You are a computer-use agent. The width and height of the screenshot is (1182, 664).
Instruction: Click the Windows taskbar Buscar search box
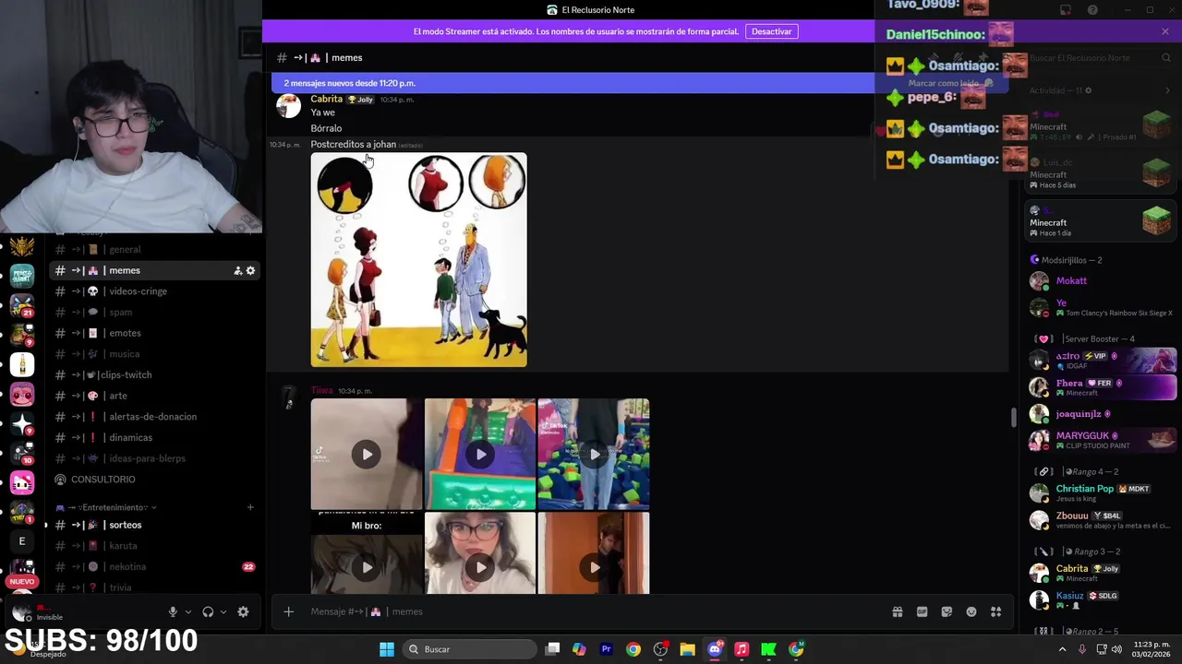(471, 649)
